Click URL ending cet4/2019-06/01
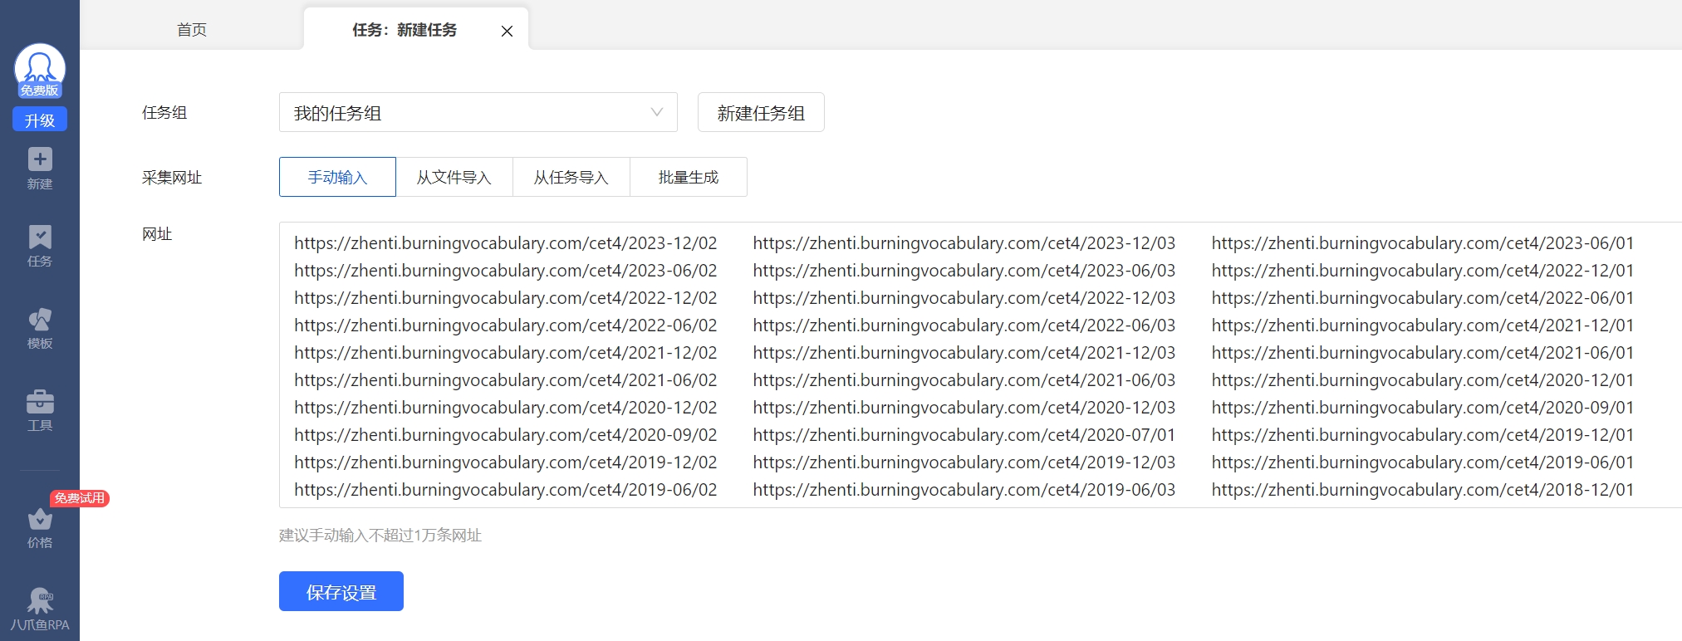1682x641 pixels. pyautogui.click(x=1423, y=462)
